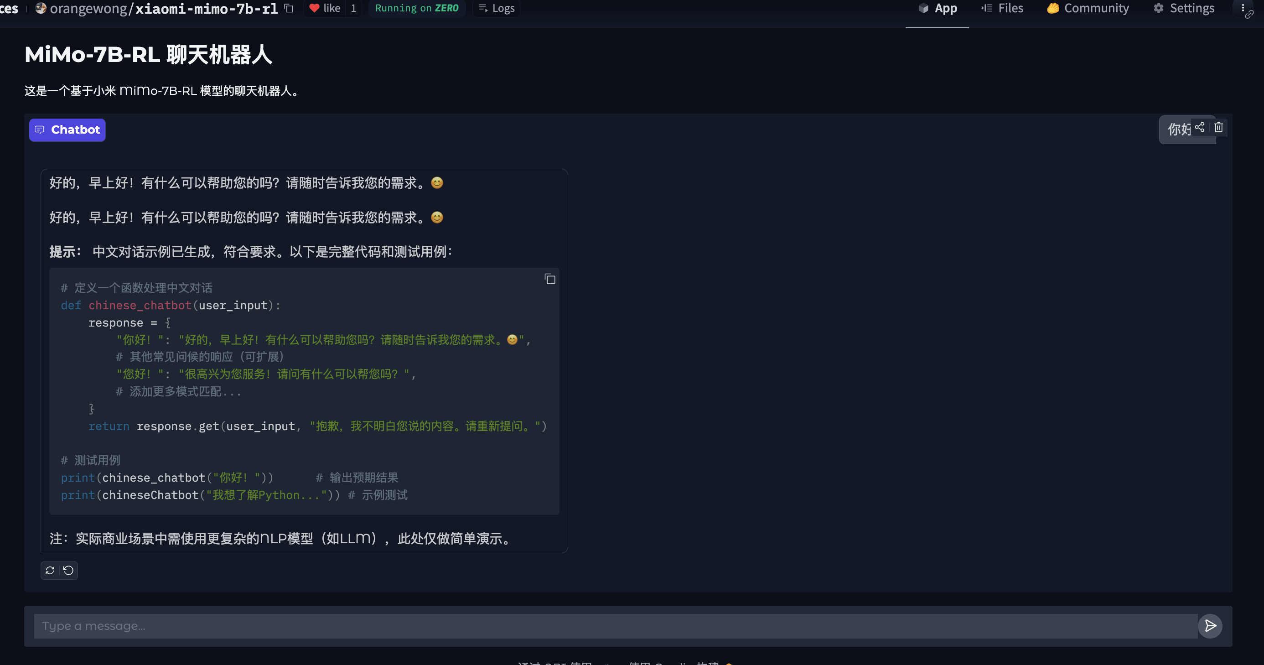Image resolution: width=1264 pixels, height=665 pixels.
Task: Open the Logs panel
Action: 496,8
